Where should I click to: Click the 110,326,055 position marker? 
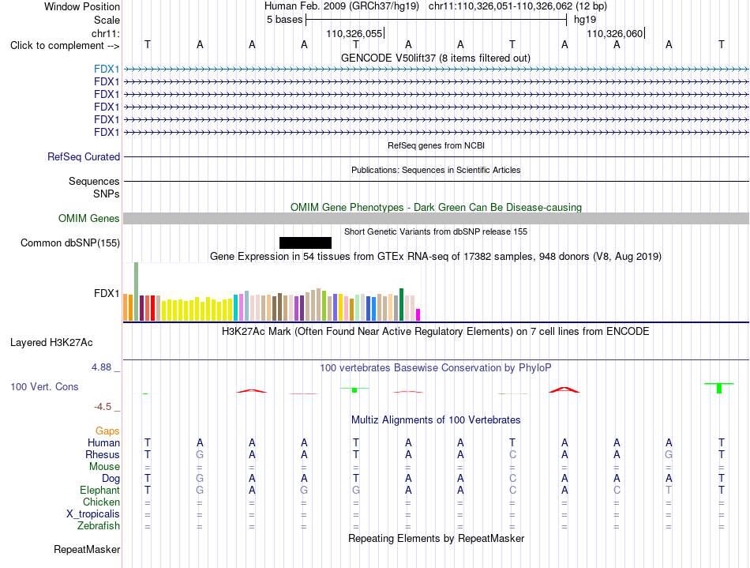click(354, 33)
